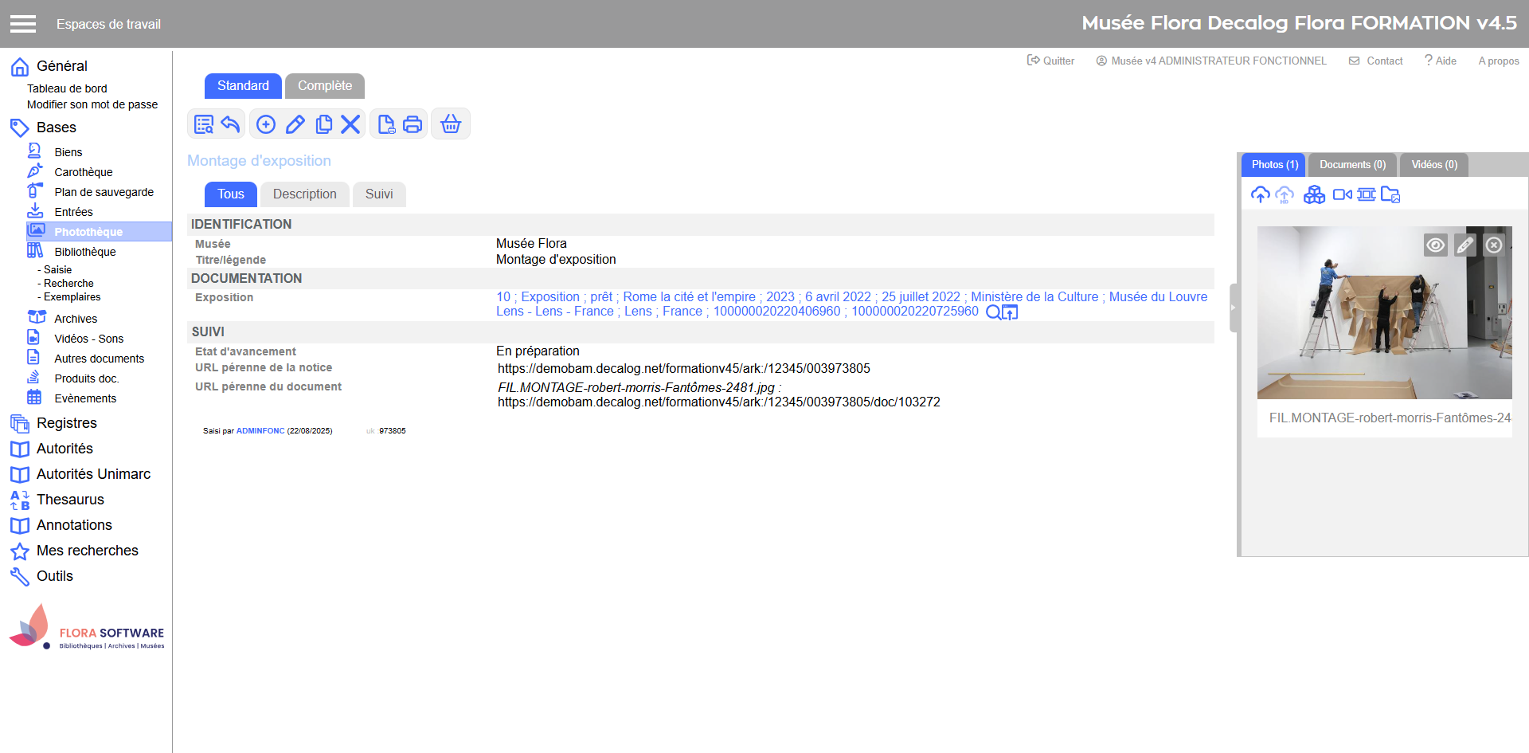The image size is (1529, 753).
Task: Delete the record with the X icon
Action: [350, 124]
